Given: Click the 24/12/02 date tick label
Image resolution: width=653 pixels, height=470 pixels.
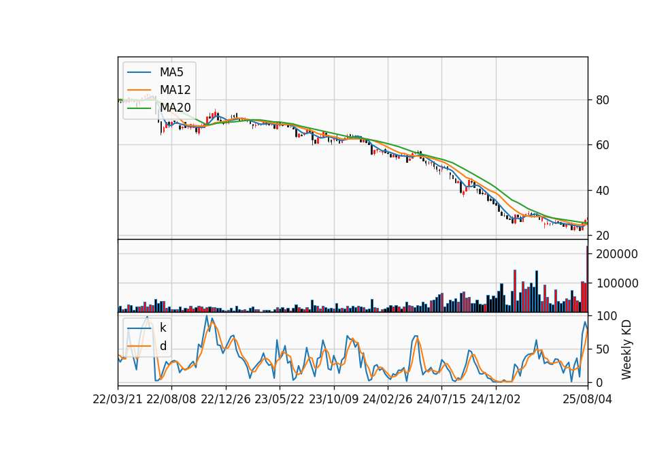Looking at the screenshot, I should [x=496, y=399].
